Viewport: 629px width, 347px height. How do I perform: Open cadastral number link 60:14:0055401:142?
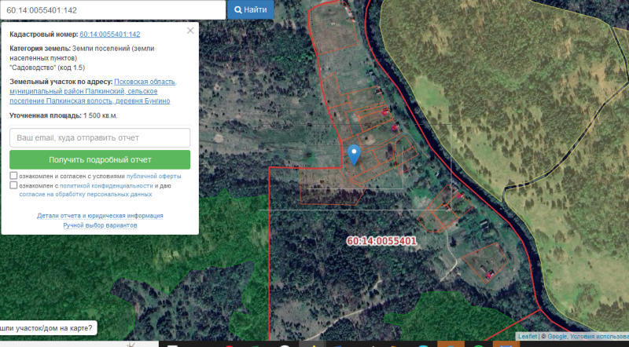(110, 35)
